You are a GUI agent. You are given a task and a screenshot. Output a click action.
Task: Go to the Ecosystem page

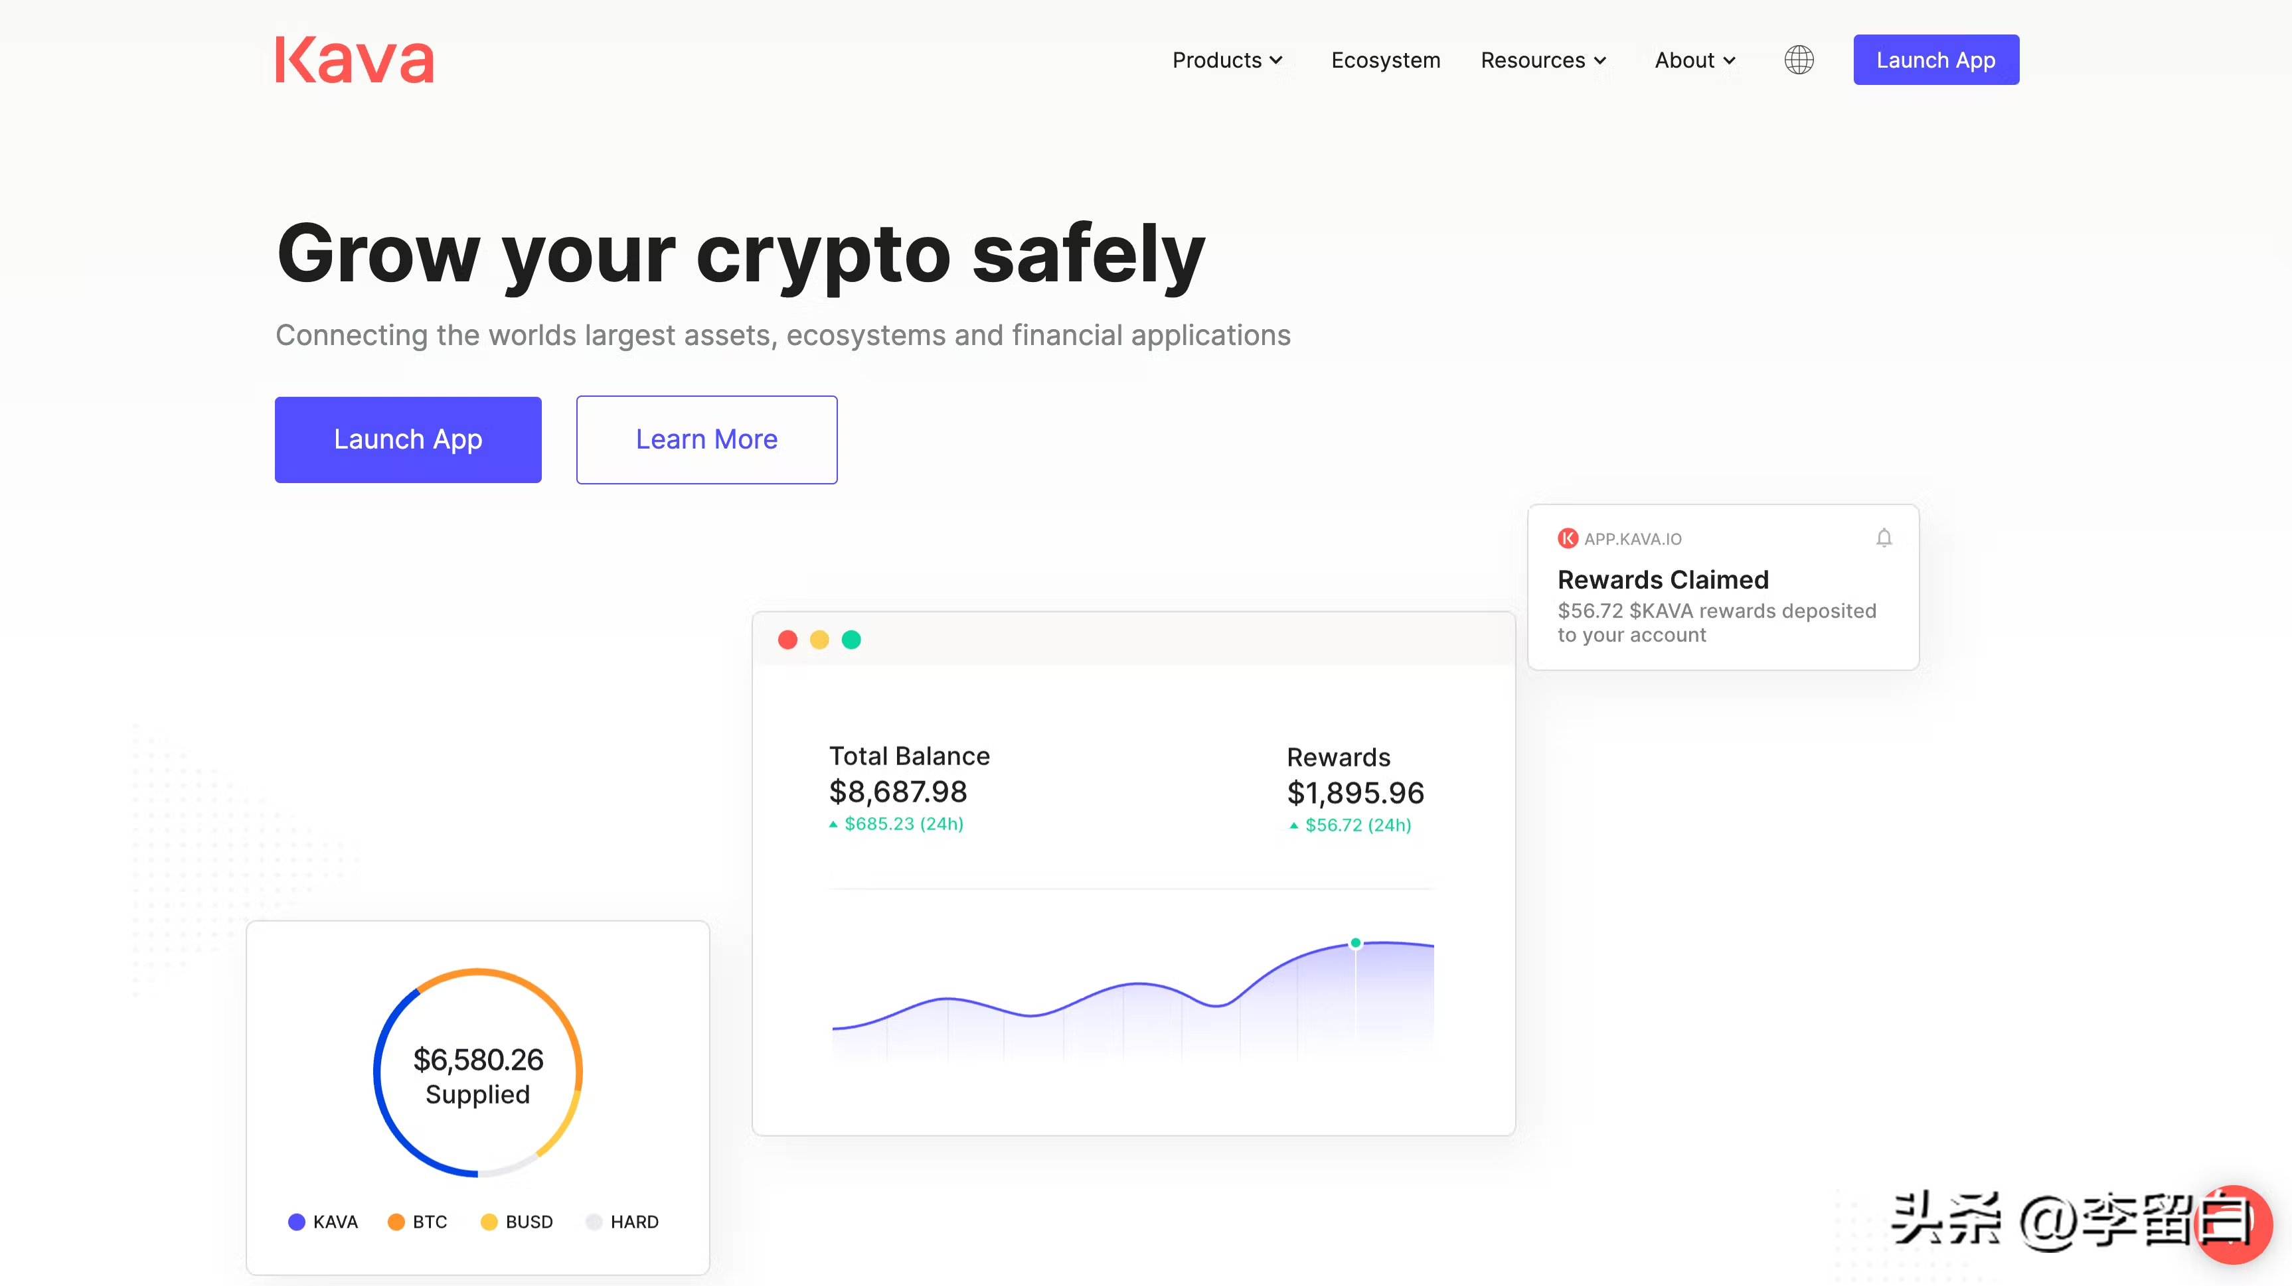click(1385, 60)
